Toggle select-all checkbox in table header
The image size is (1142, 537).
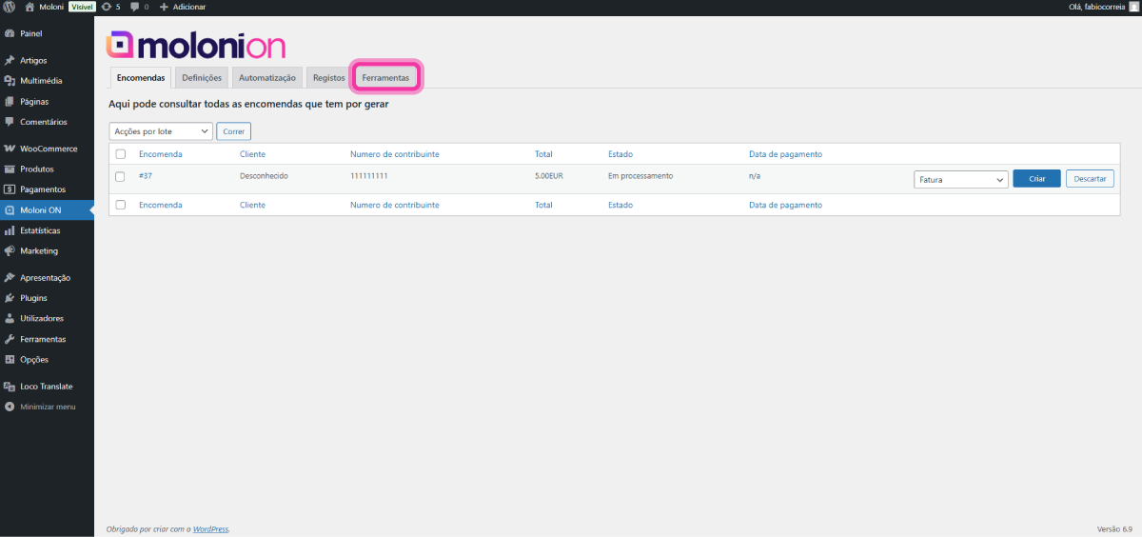[120, 154]
